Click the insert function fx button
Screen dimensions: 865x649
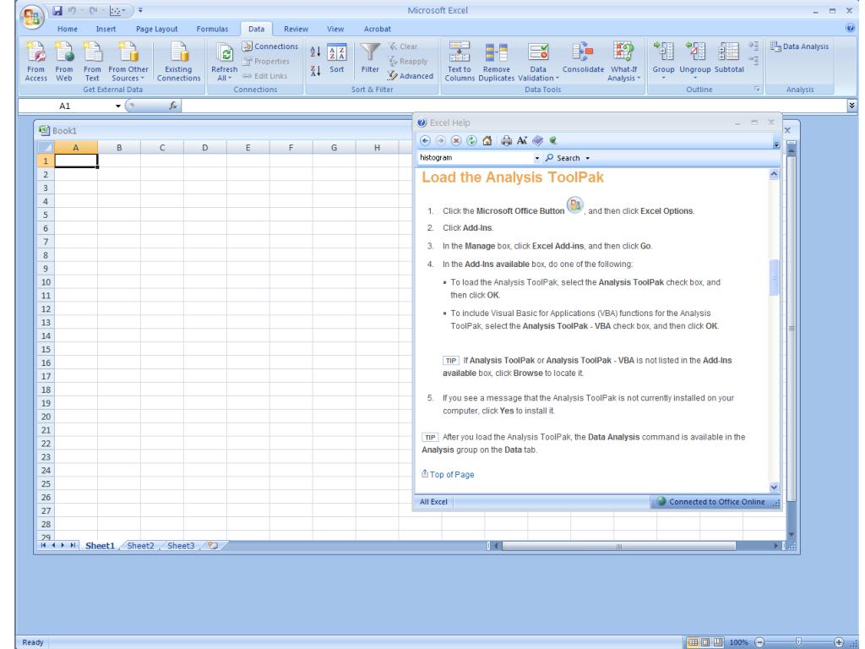click(172, 106)
